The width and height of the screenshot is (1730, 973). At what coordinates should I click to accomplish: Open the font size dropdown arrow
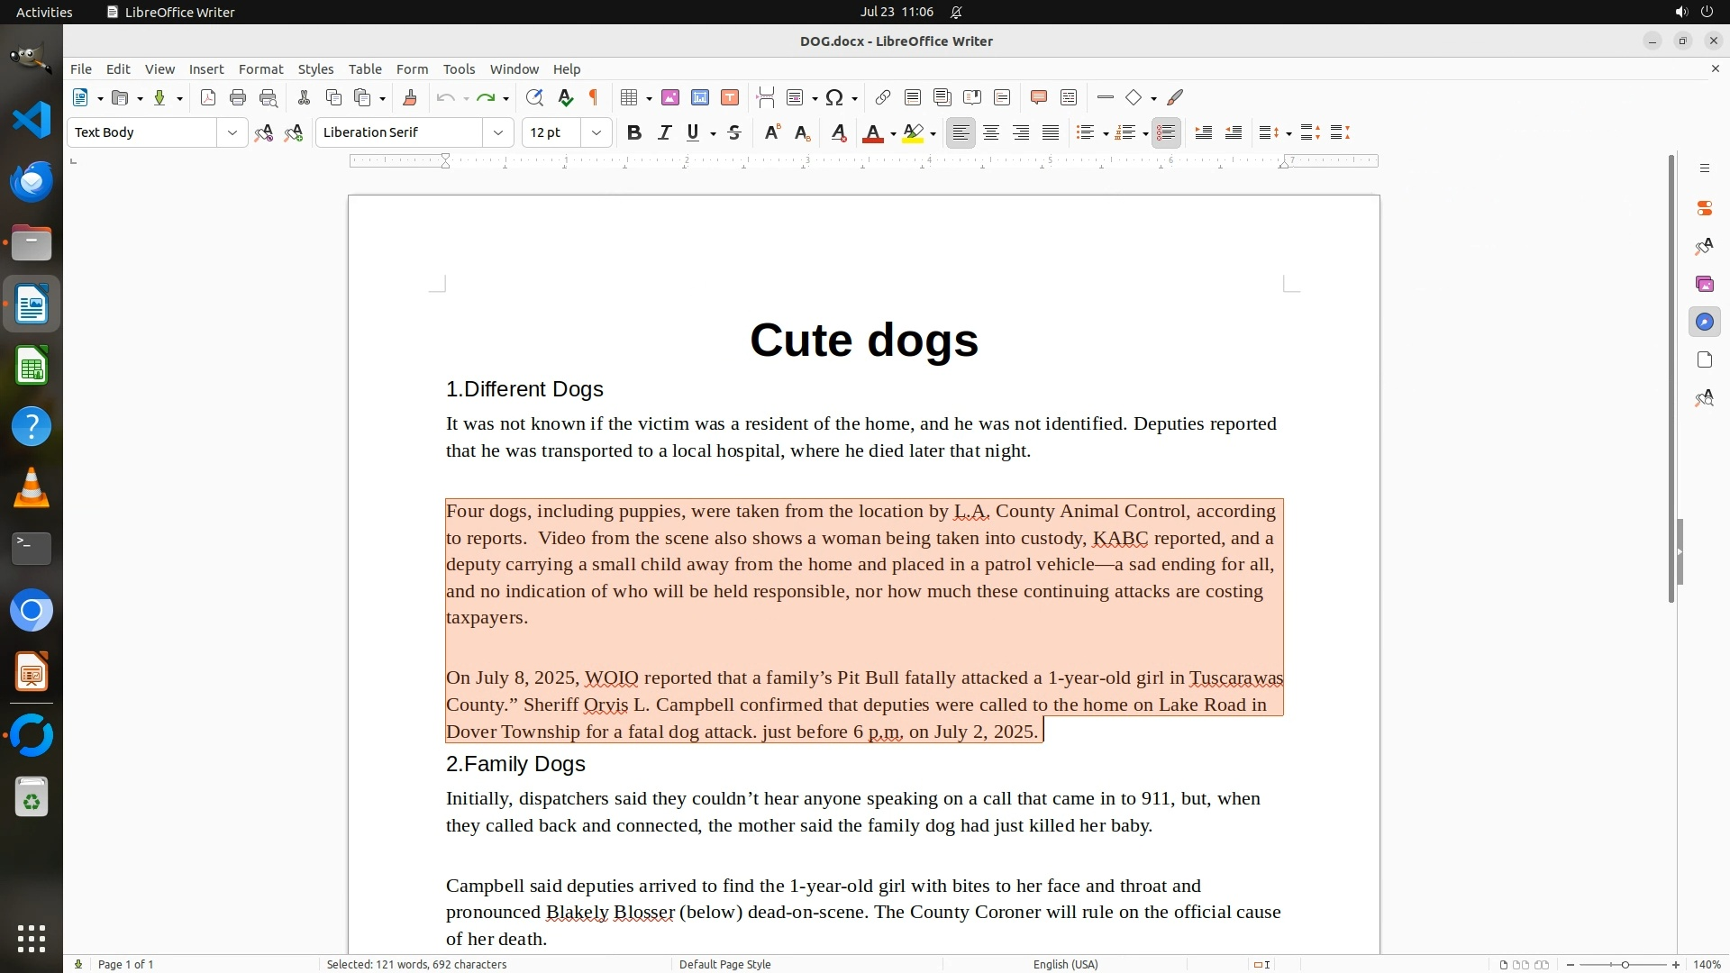coord(596,133)
